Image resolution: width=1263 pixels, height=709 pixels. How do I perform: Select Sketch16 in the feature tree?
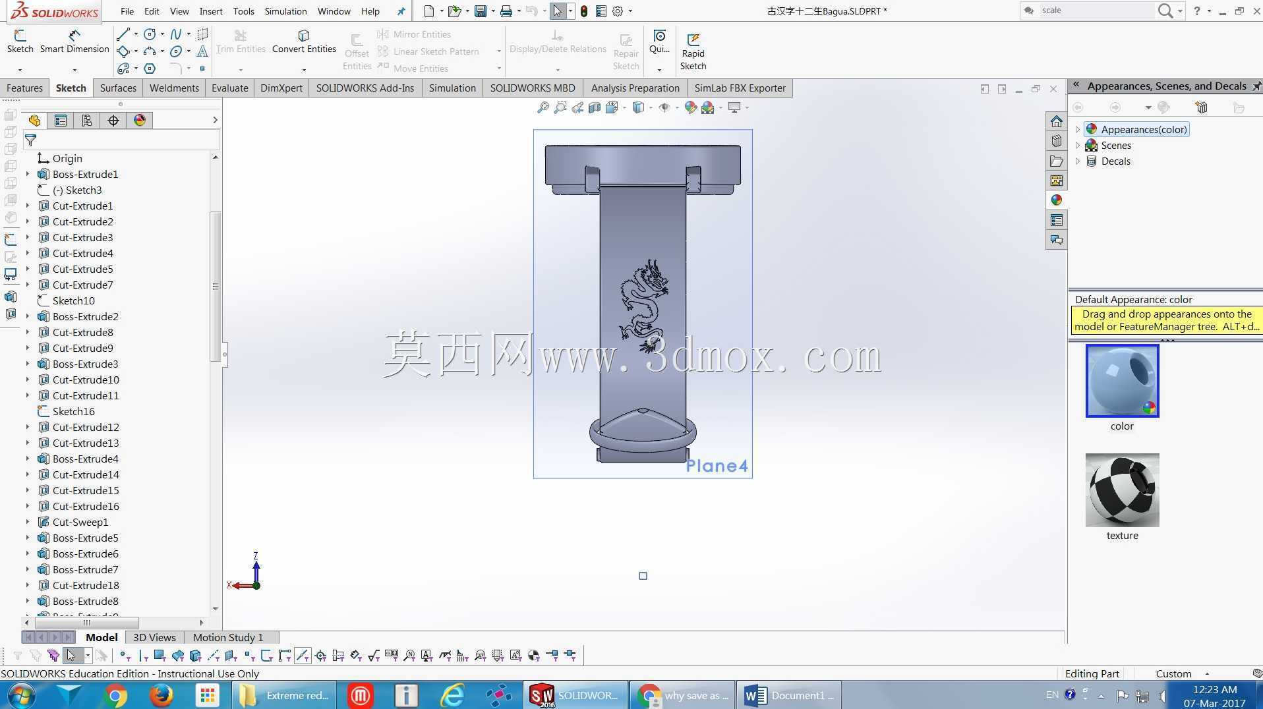pyautogui.click(x=74, y=411)
